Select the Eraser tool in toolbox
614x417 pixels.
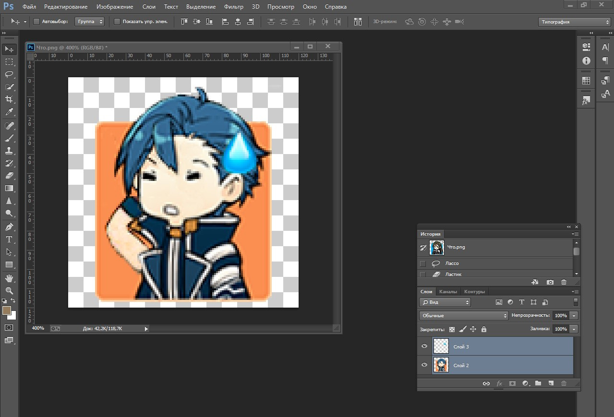pos(9,176)
